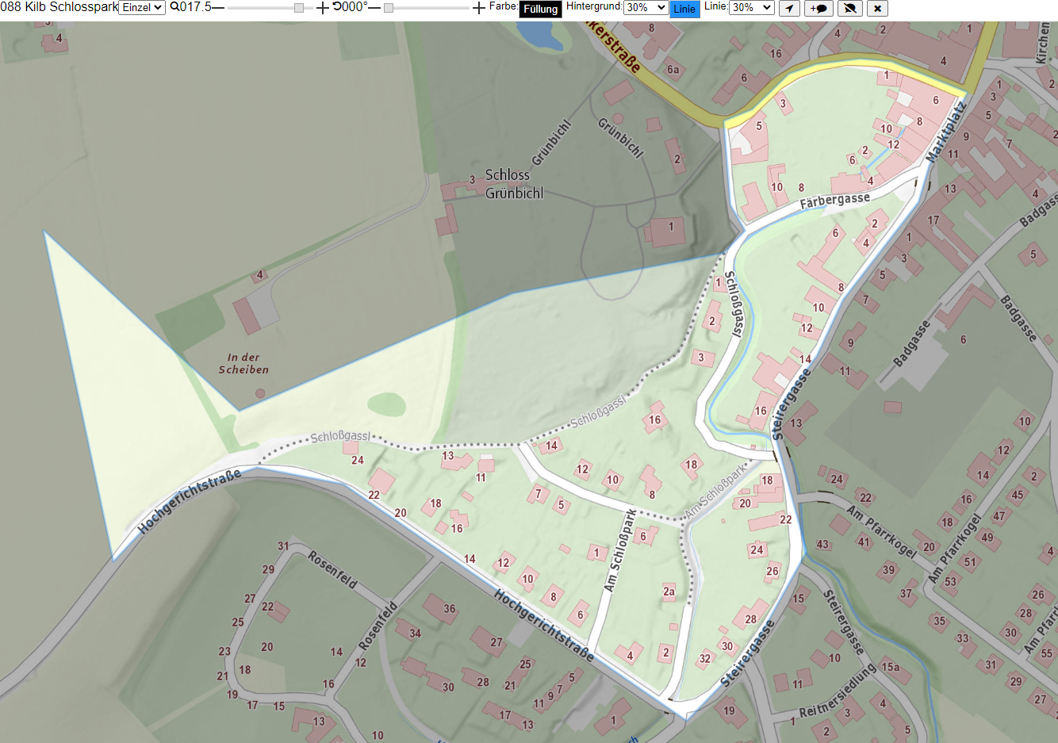Click the black Füllung color button
1058x743 pixels.
(x=541, y=9)
